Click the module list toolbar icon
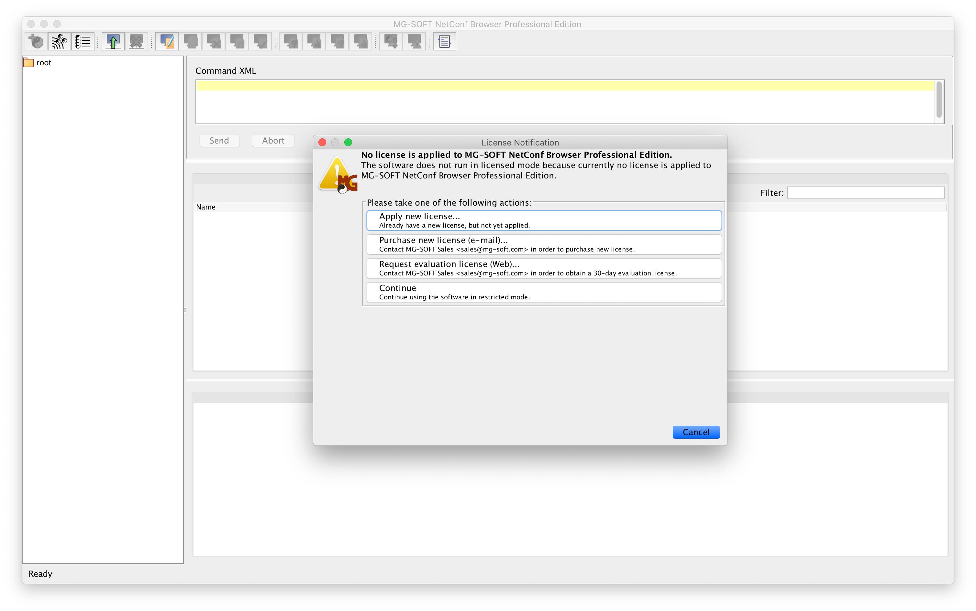The width and height of the screenshot is (976, 611). [x=83, y=41]
